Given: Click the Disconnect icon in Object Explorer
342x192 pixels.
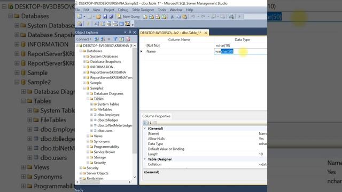Looking at the screenshot, I should click(103, 39).
